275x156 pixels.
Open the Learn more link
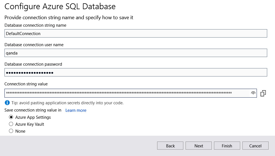coord(76,110)
